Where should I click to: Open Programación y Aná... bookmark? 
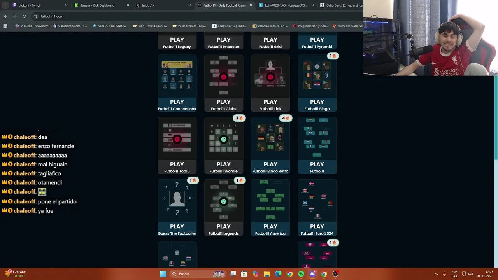click(310, 26)
